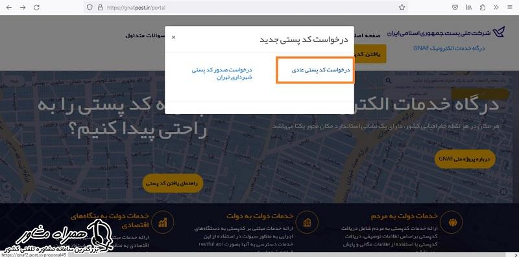Click the people icon for خدمات دولت به مردم
Screen dimensions: 519x257
[452, 223]
